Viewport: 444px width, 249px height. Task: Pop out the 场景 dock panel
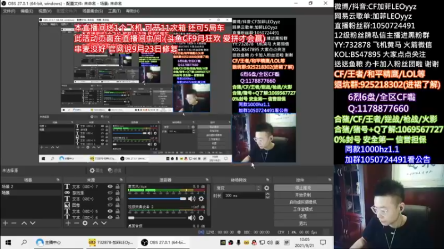click(x=58, y=180)
